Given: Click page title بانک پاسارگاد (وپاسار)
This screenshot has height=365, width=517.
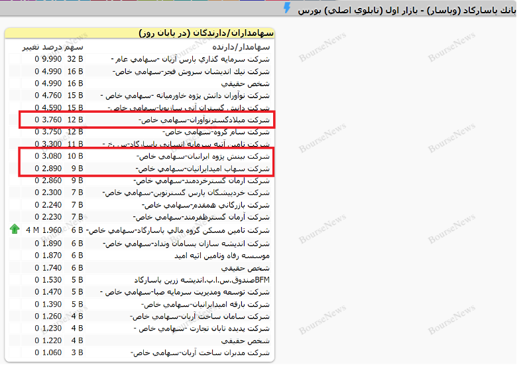Looking at the screenshot, I should (472, 10).
